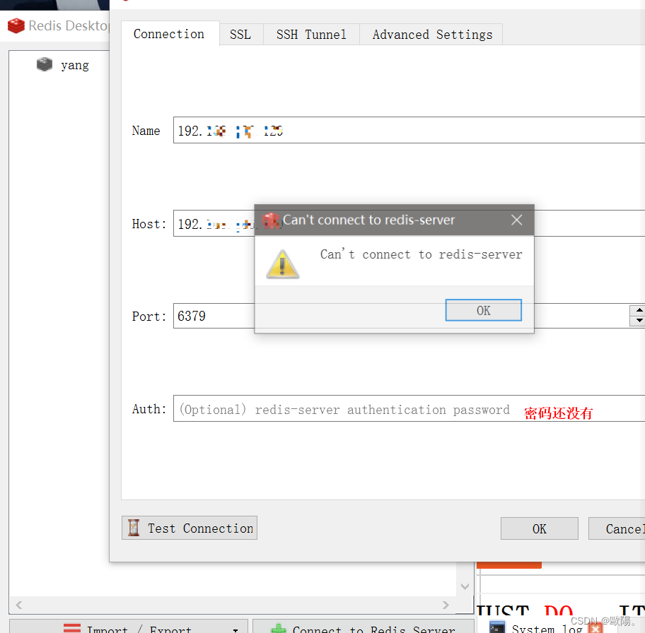Open the SSH Tunnel tab

(x=311, y=34)
